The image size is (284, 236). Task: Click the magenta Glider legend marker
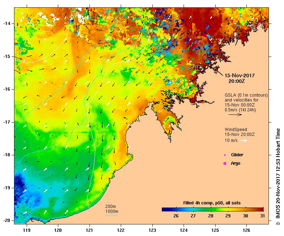pos(225,155)
